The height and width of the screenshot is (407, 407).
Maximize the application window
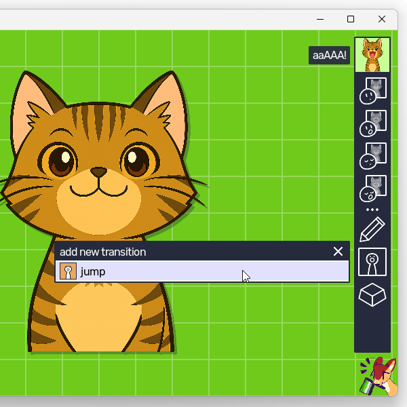pos(351,19)
